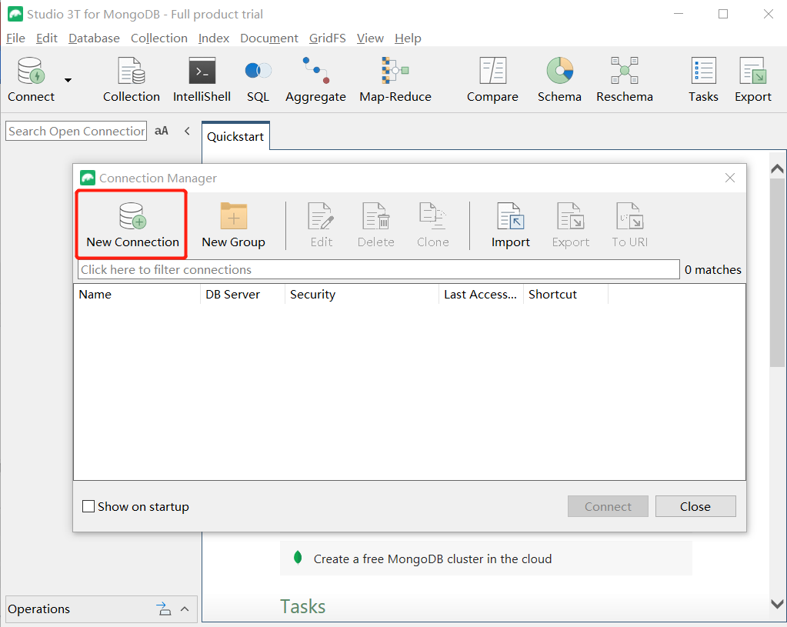The width and height of the screenshot is (787, 627).
Task: Open the Connect dropdown arrow
Action: click(68, 80)
